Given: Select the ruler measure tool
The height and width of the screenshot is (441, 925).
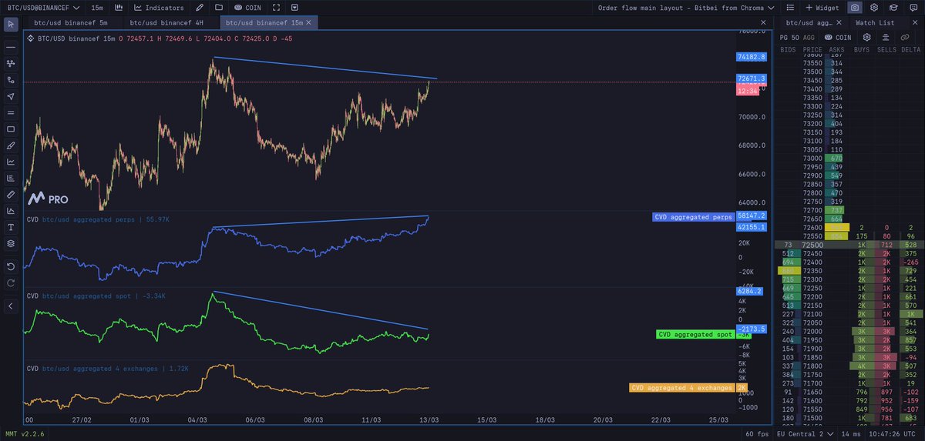Looking at the screenshot, I should [11, 195].
